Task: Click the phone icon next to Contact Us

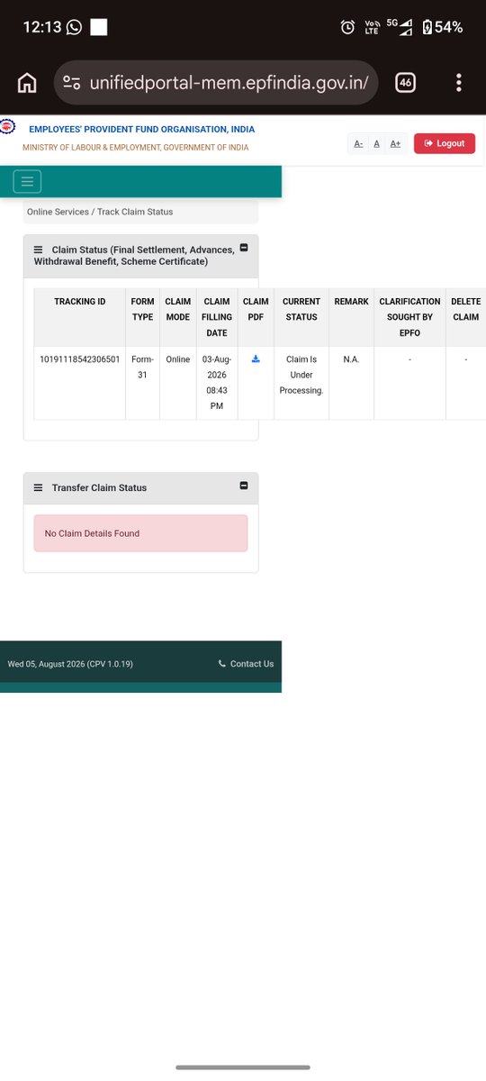Action: [222, 664]
